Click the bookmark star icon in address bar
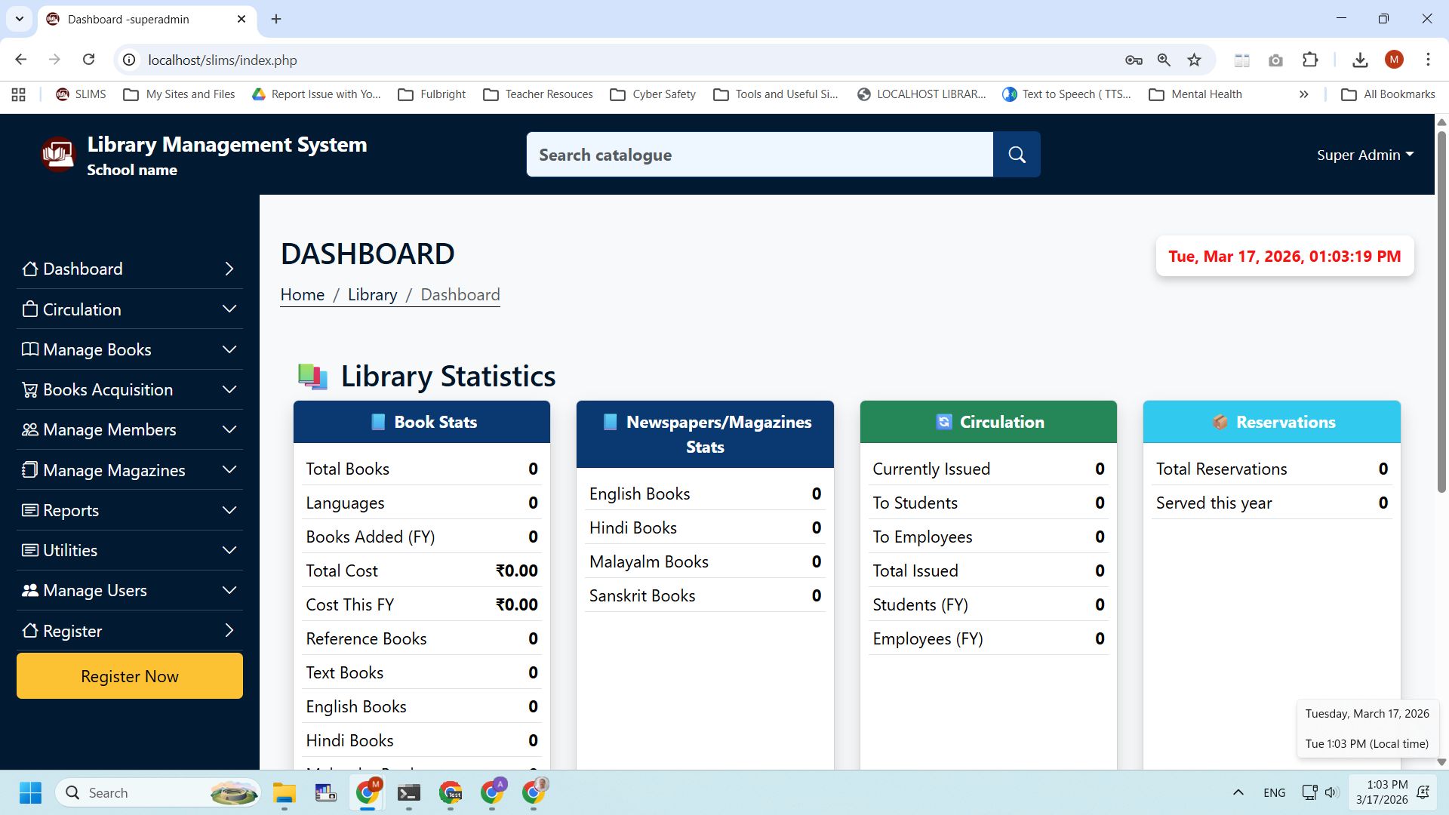 pos(1194,60)
